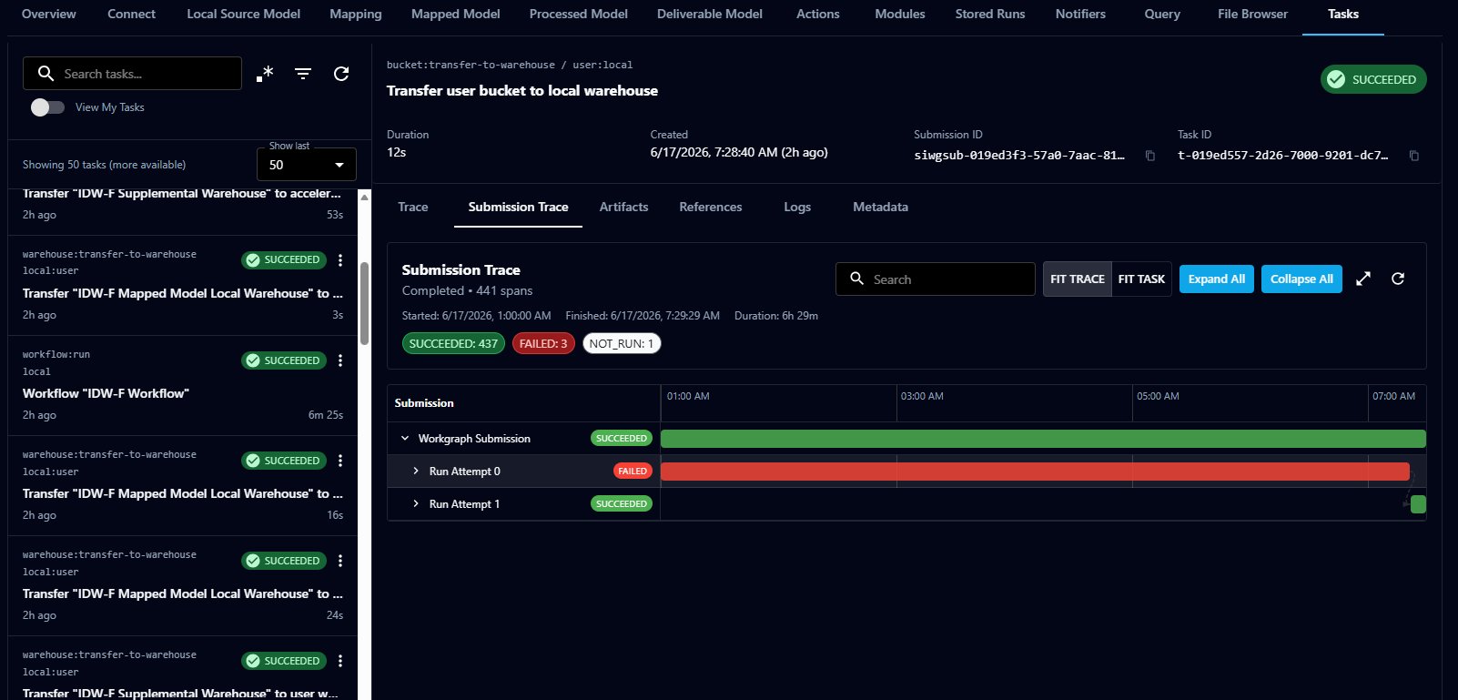
Task: Open Stored Runs page
Action: click(x=990, y=14)
